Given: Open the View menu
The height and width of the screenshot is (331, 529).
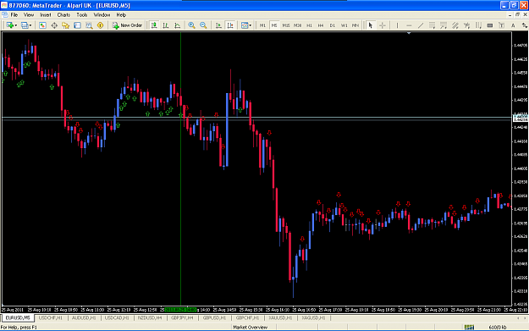Looking at the screenshot, I should (x=29, y=15).
